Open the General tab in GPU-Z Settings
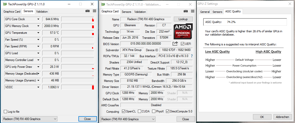Screen dimensions: 295x123 [x=205, y=12]
